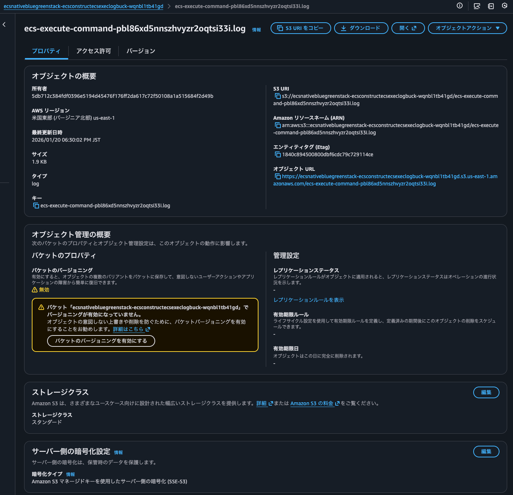Viewport: 513px width, 495px height.
Task: Open レプリケーションルールを表示 link
Action: click(x=309, y=300)
